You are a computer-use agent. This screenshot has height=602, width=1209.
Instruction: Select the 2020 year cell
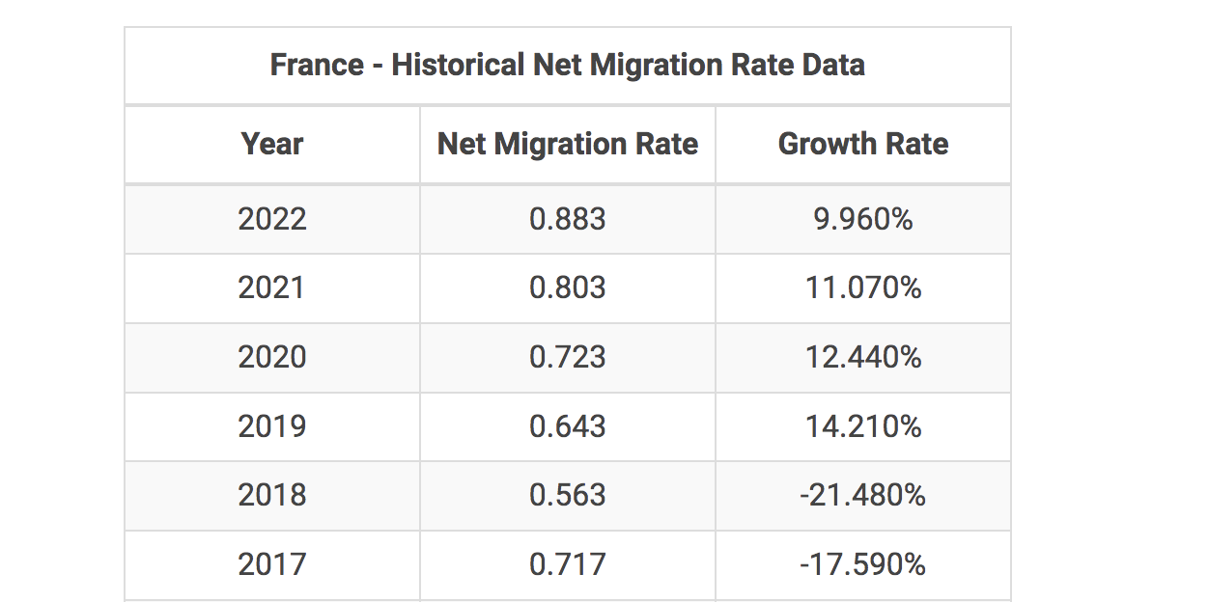click(272, 357)
